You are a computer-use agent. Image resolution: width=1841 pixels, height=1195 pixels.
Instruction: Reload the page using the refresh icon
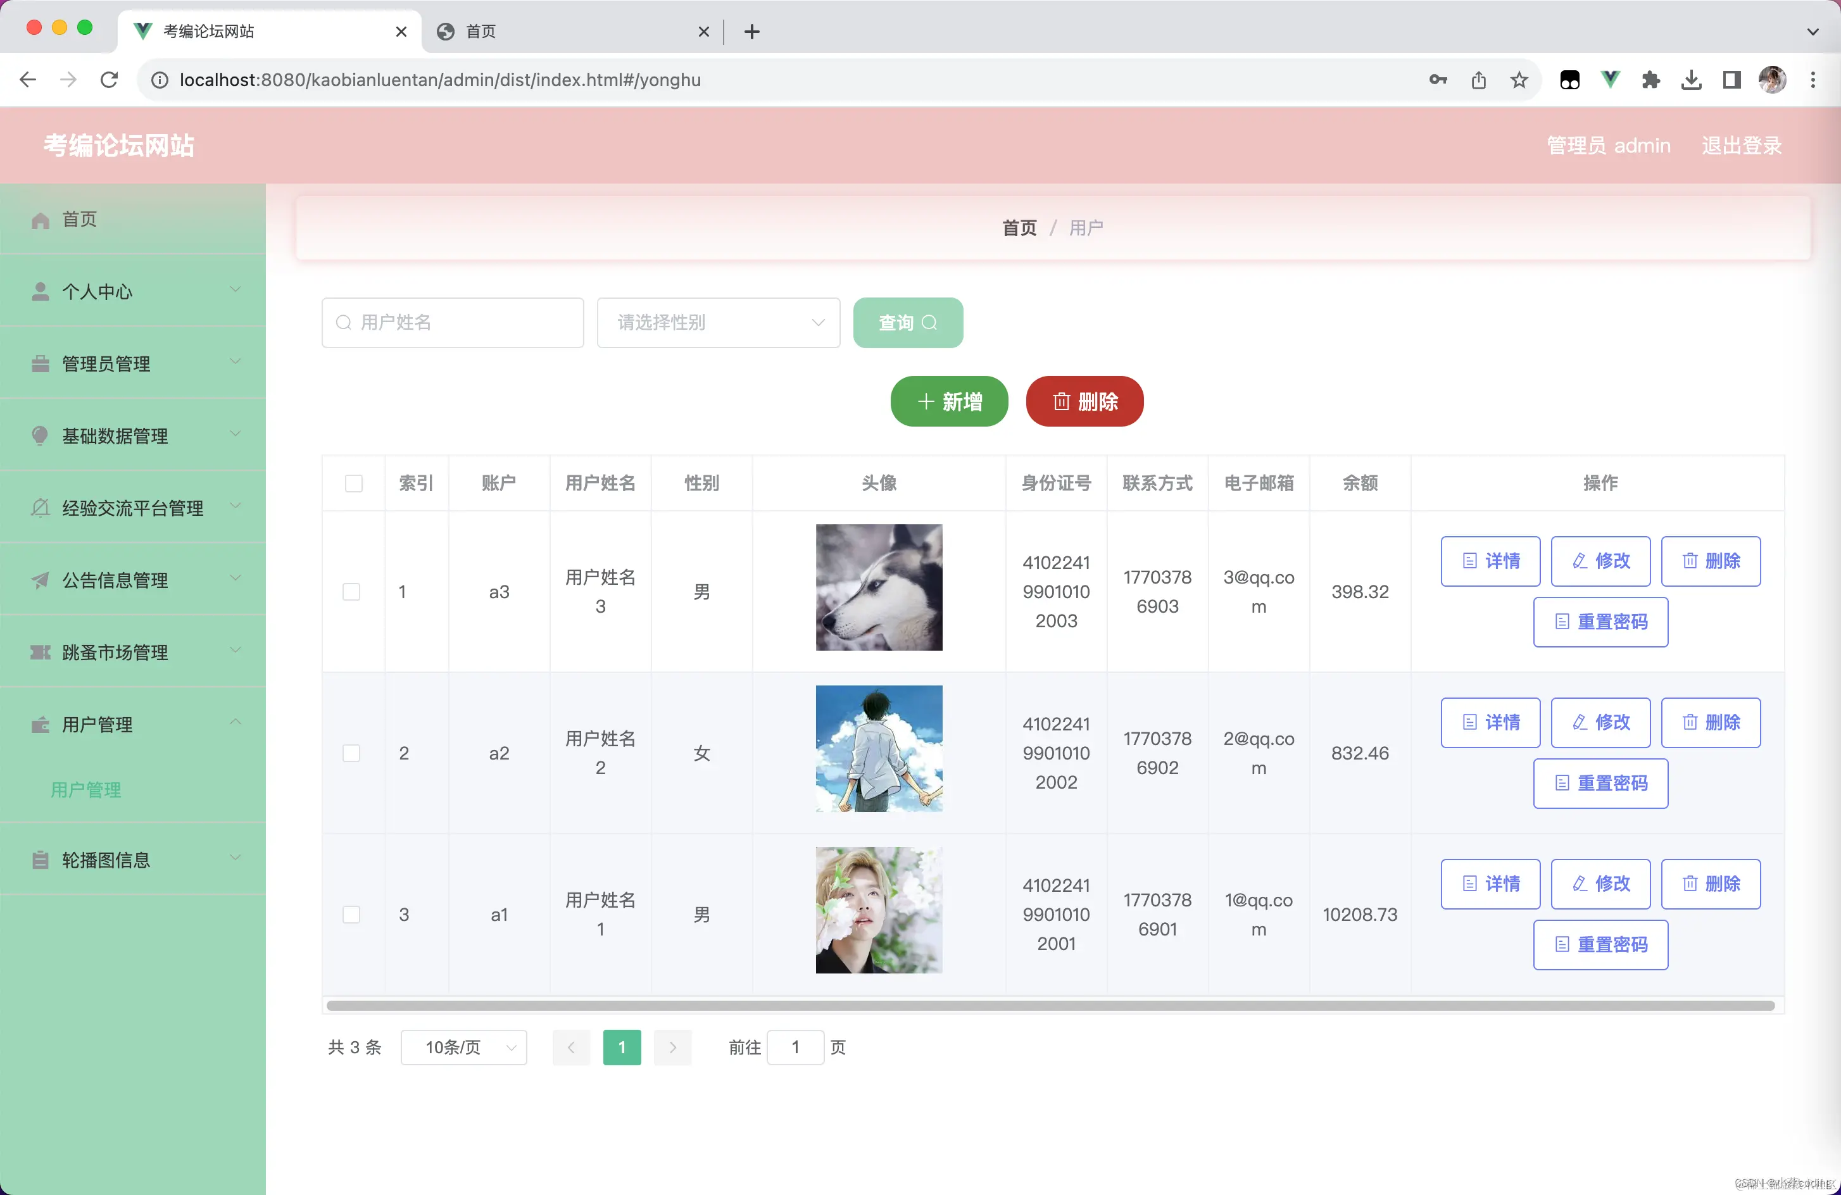(x=109, y=80)
